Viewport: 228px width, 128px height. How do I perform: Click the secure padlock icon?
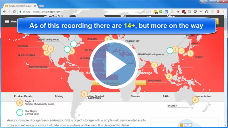[x=20, y=12]
